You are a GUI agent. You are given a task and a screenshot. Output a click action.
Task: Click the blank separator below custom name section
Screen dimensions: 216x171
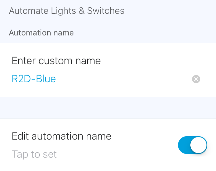click(x=108, y=108)
